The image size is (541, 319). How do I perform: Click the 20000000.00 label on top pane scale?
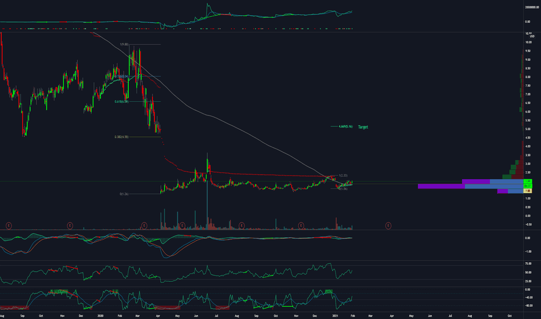532,7
